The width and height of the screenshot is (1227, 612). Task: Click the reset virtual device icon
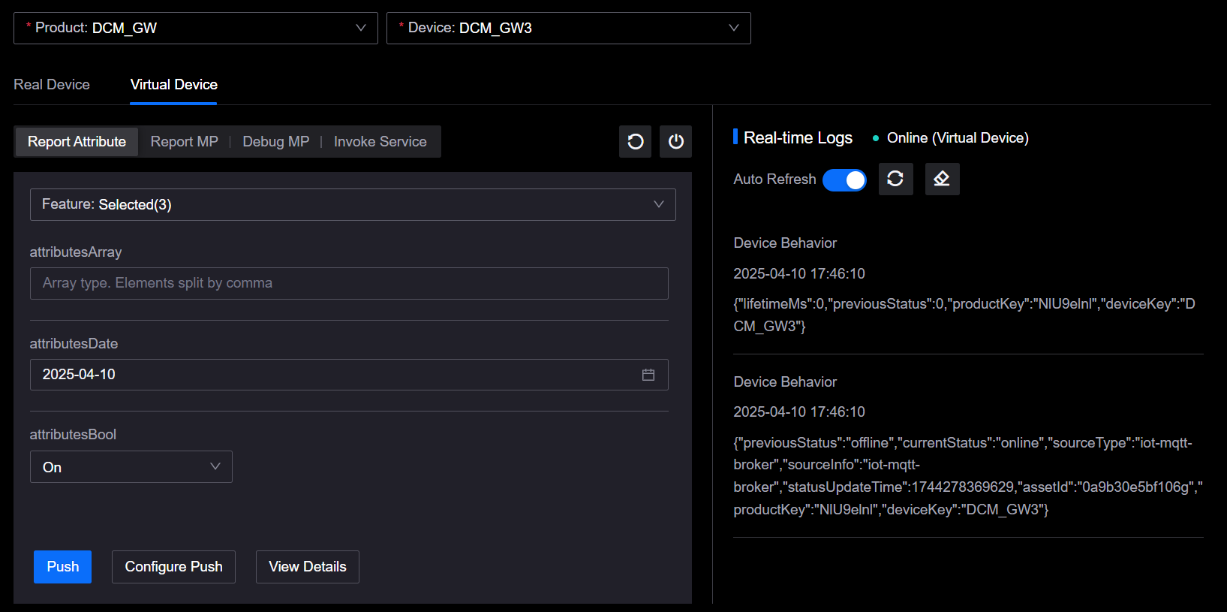(635, 142)
